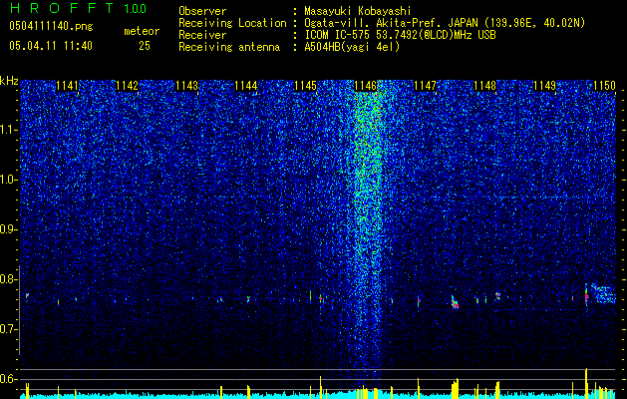Click the meteor echo cluster at far right near 1150
Viewport: 627px width, 399px height.
tap(603, 293)
